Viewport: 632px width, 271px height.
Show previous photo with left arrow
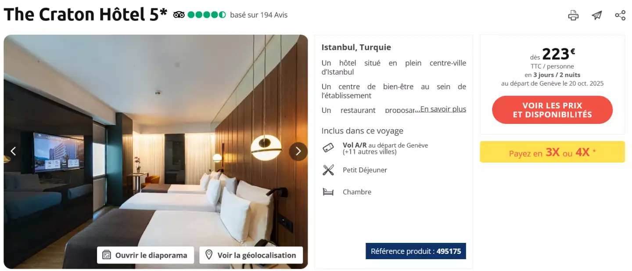pyautogui.click(x=13, y=152)
